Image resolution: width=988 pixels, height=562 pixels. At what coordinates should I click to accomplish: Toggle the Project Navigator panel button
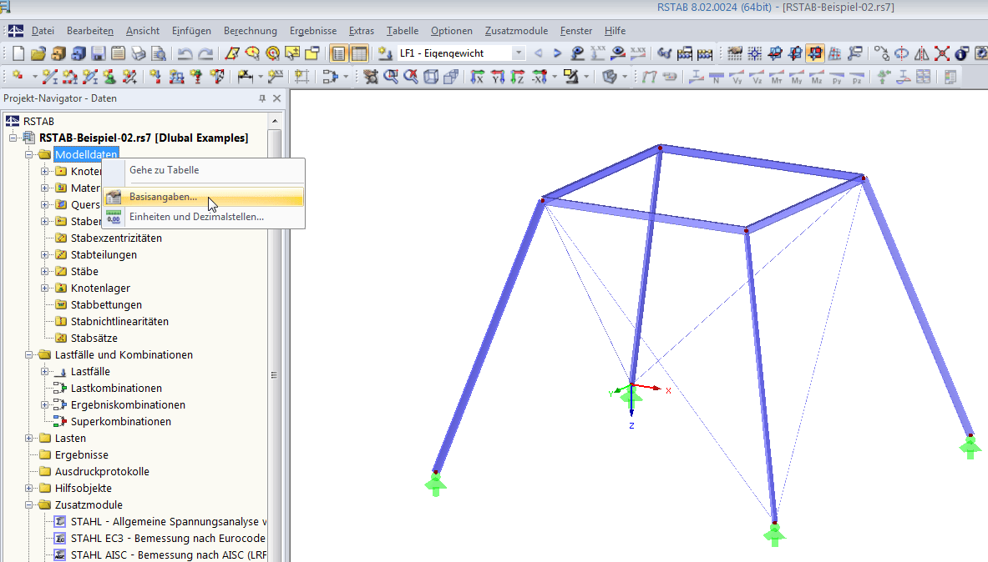pos(338,53)
